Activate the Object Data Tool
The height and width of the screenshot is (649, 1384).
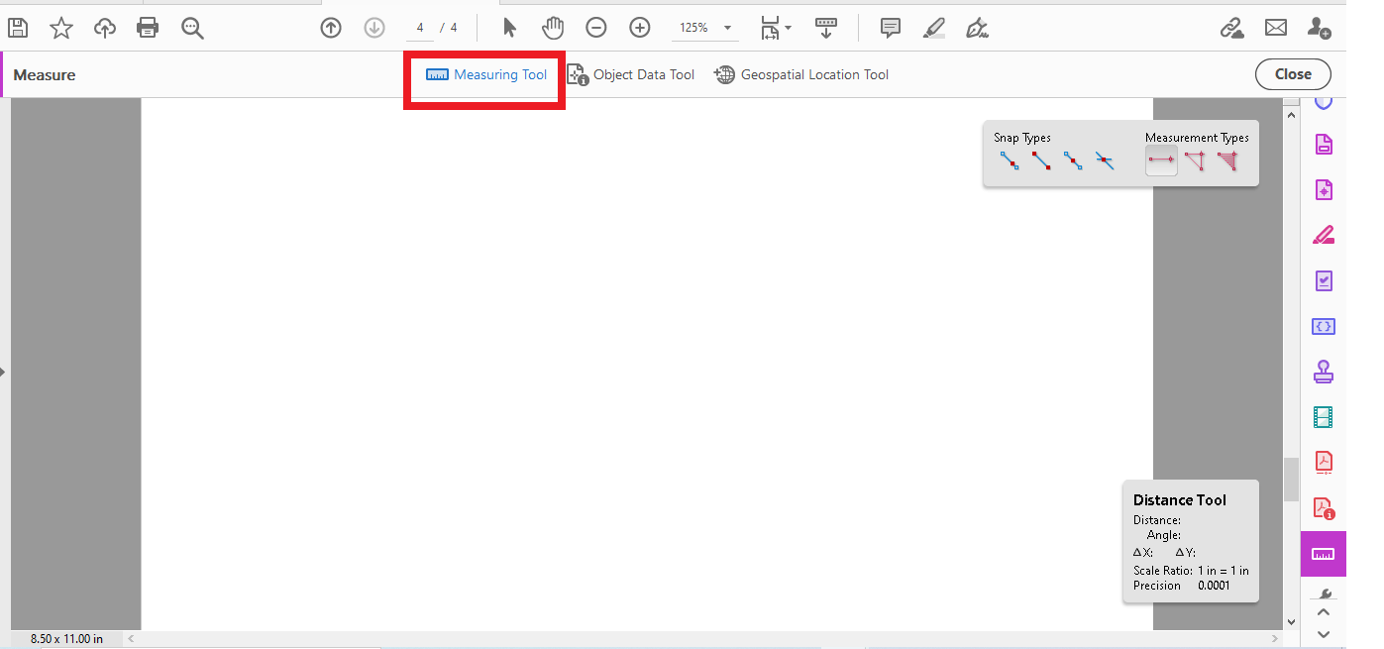coord(631,73)
